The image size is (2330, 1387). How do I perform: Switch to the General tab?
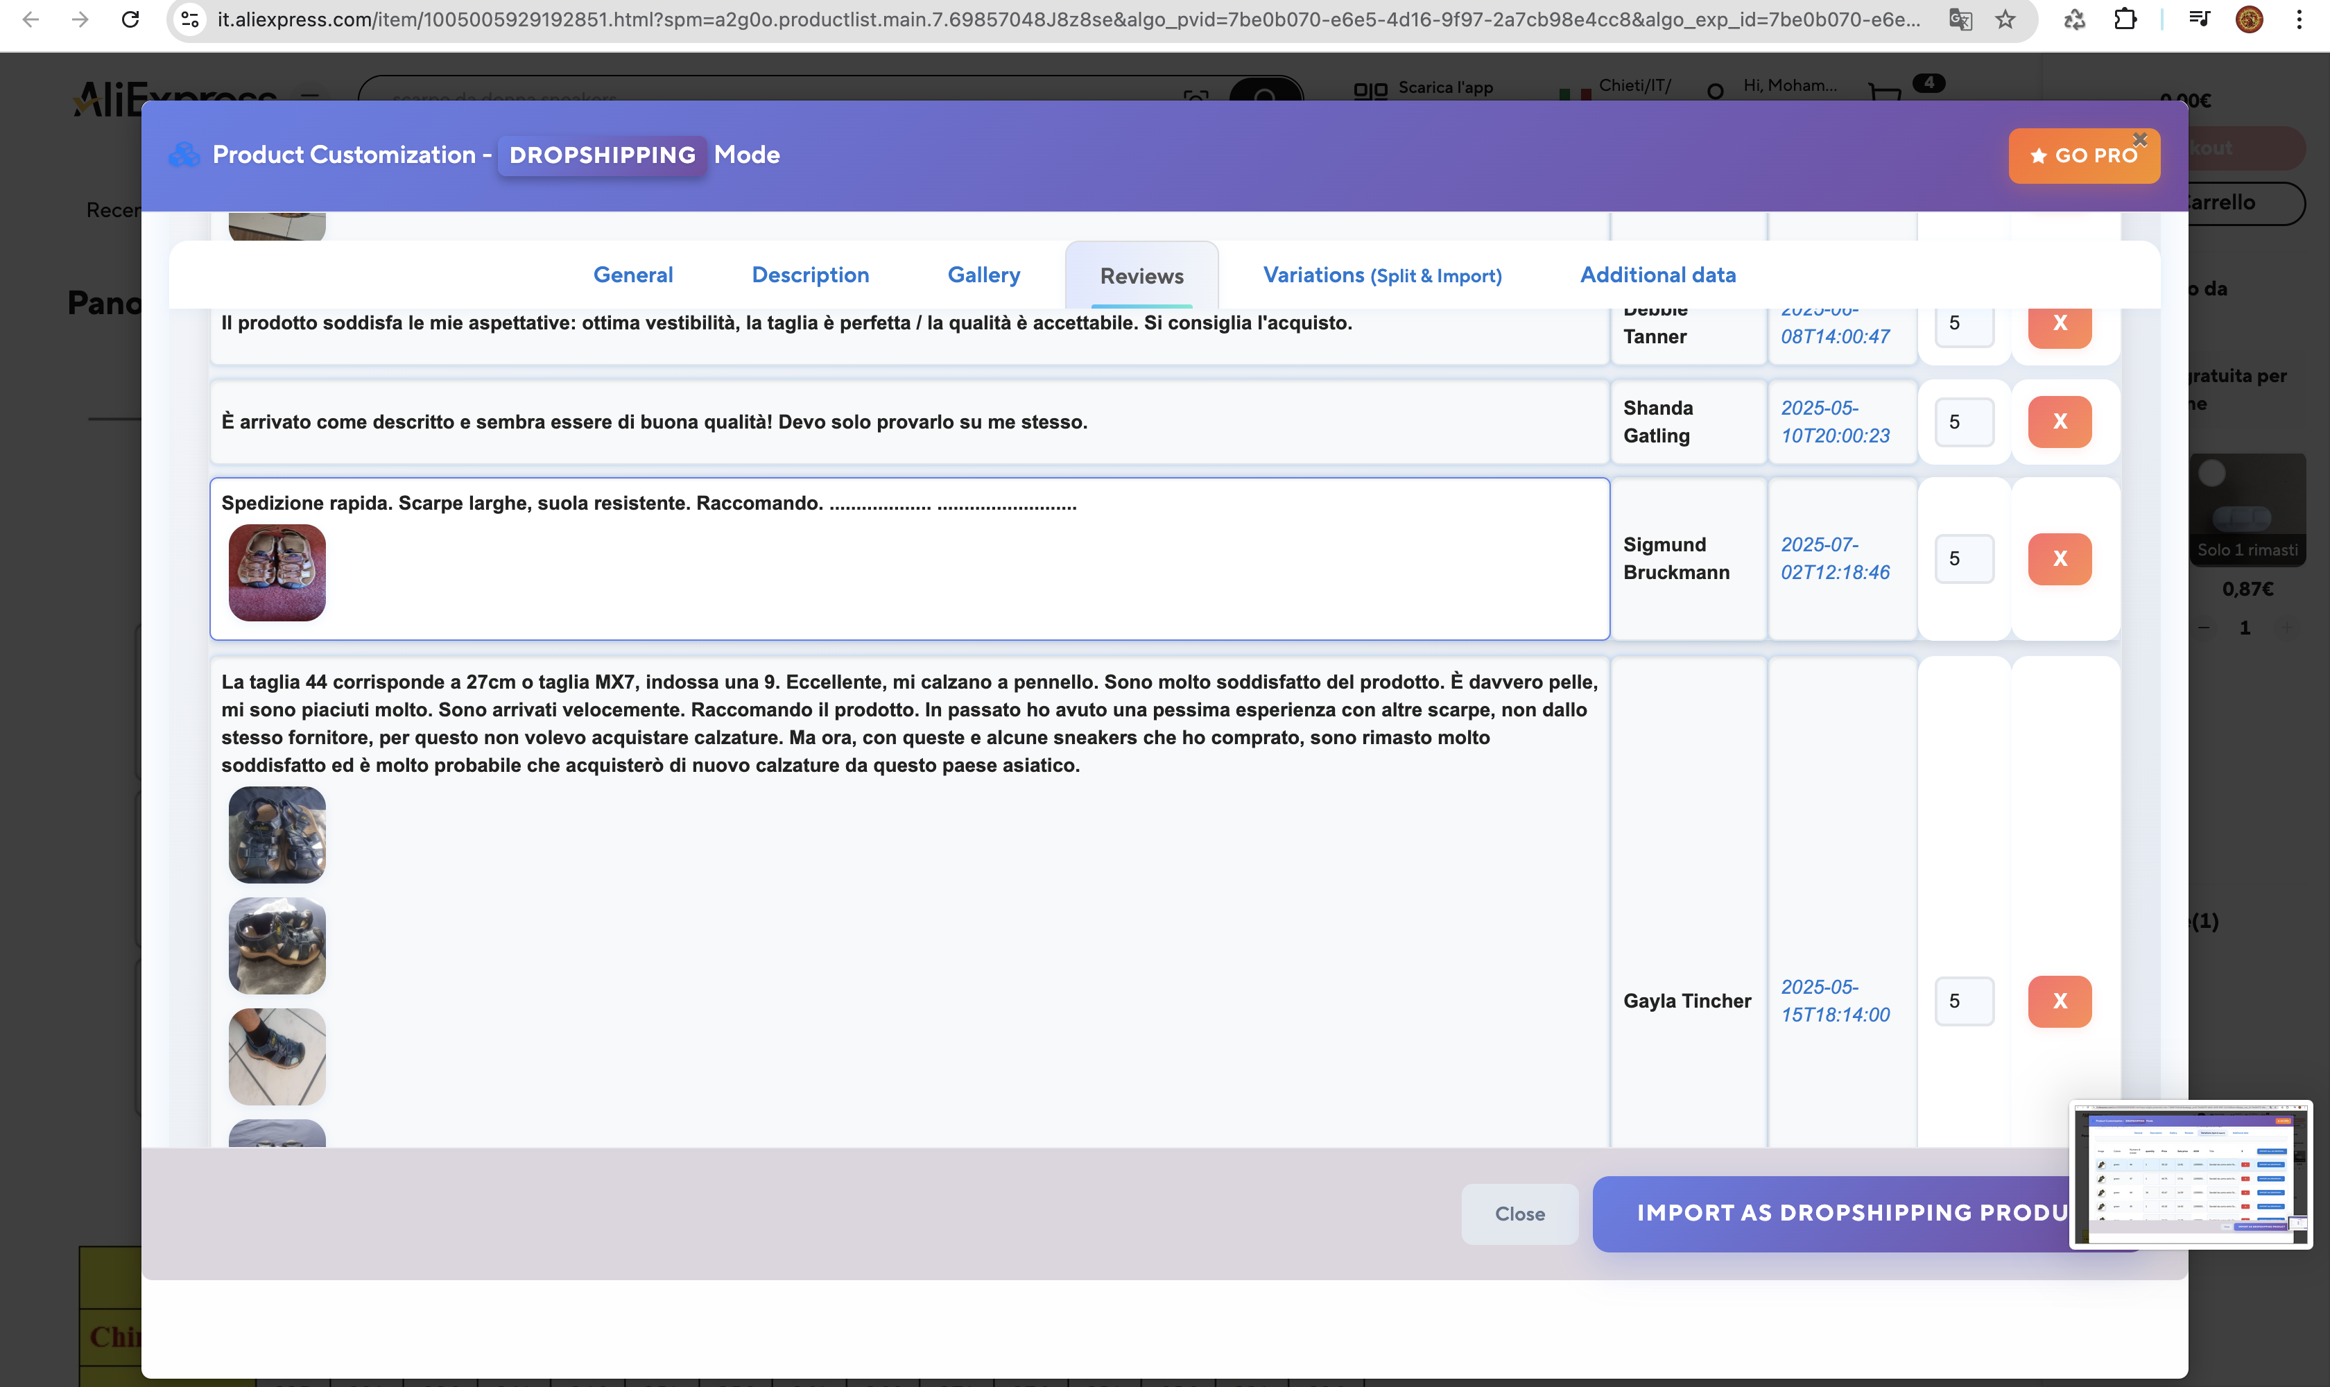[632, 275]
